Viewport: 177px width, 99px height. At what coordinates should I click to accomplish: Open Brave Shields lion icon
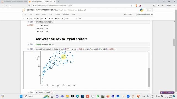click(x=136, y=5)
